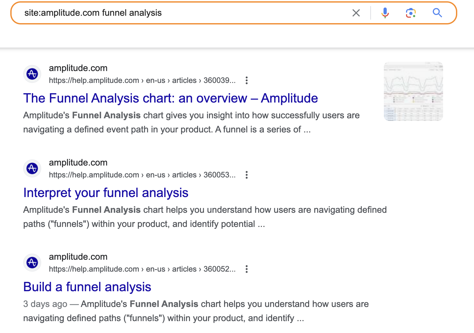Click the amplitude.com site name above the first result

pos(78,68)
